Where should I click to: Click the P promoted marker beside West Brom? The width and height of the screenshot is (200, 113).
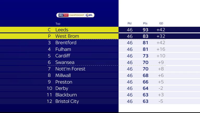click(x=49, y=36)
